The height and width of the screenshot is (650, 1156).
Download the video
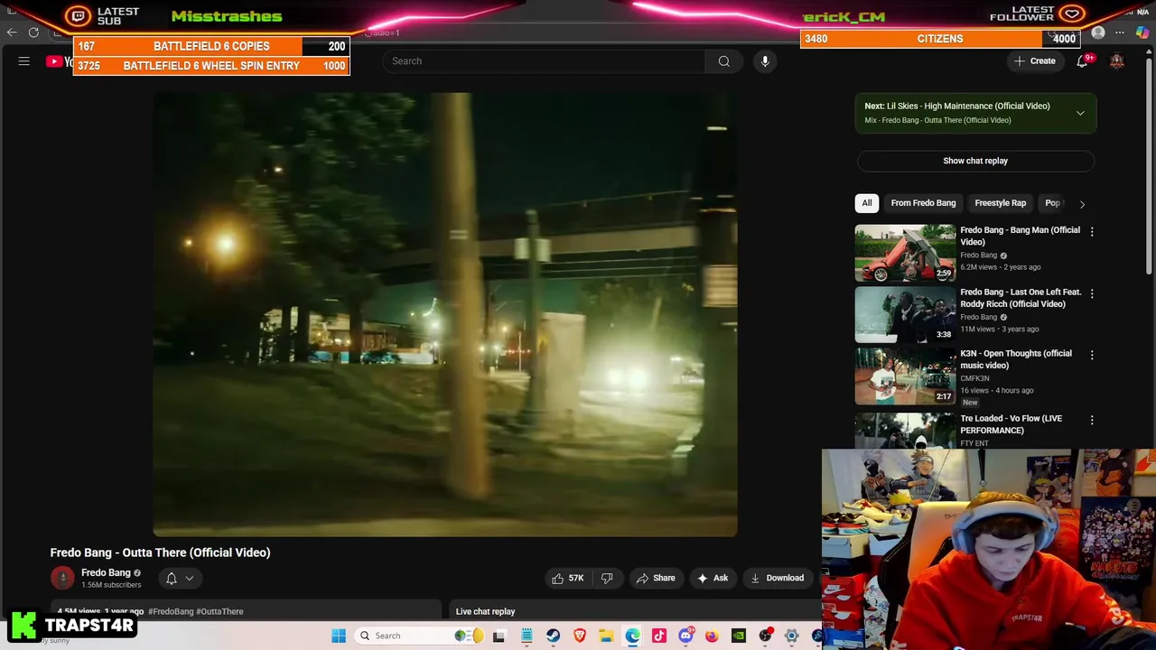(x=777, y=578)
